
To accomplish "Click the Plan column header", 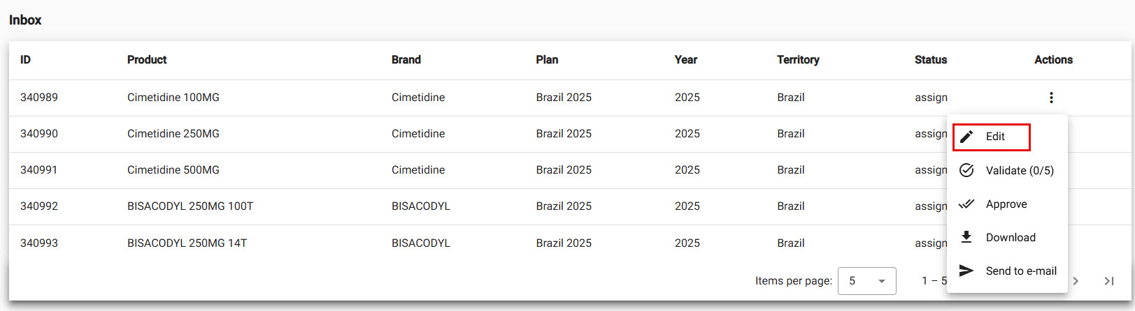I will click(x=547, y=60).
